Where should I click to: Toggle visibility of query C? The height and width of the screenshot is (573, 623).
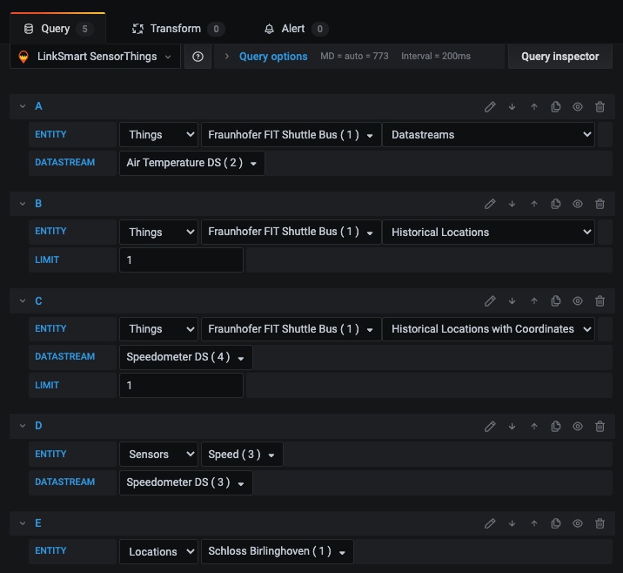[x=578, y=301]
